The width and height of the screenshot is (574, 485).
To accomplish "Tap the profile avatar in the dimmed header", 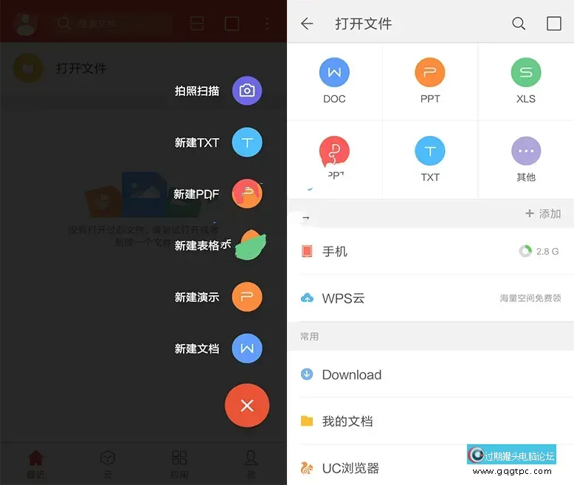I will 25,24.
